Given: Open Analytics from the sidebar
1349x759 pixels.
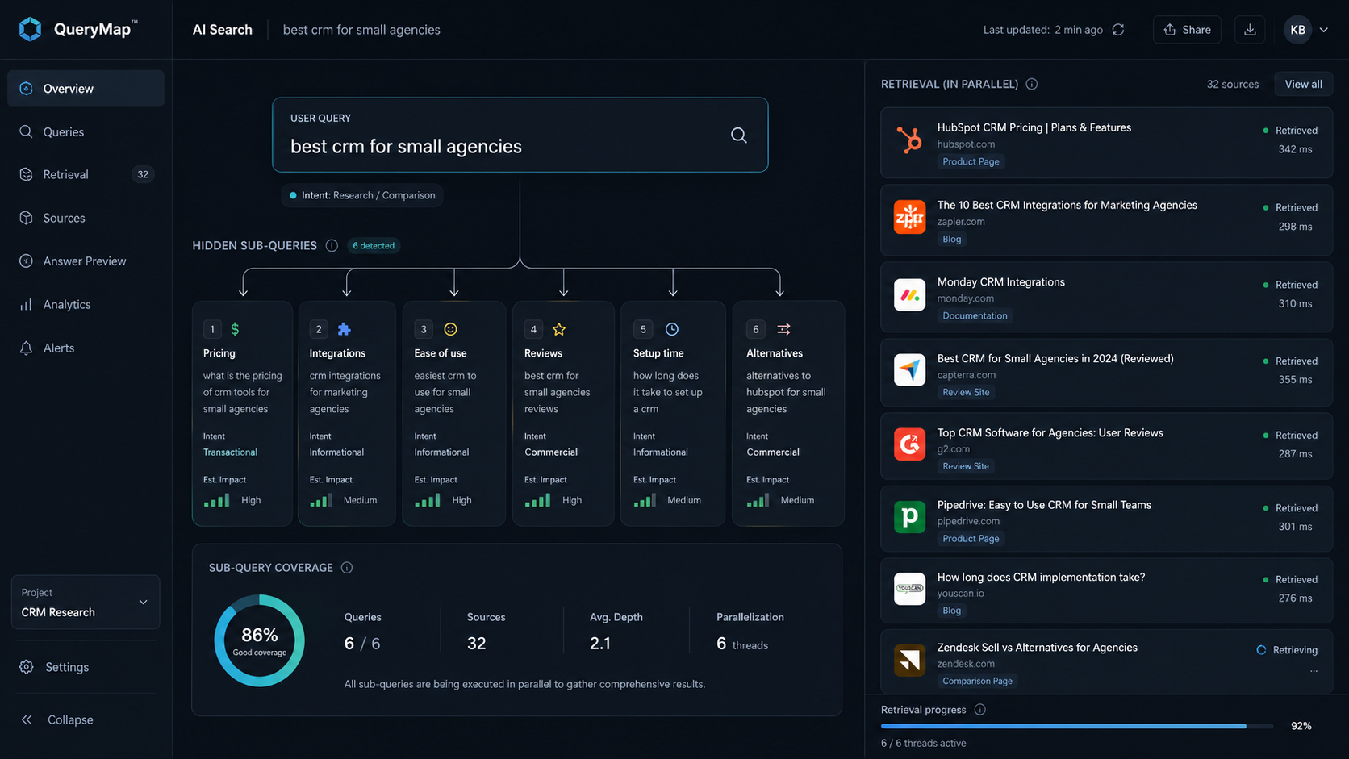Looking at the screenshot, I should (x=86, y=304).
